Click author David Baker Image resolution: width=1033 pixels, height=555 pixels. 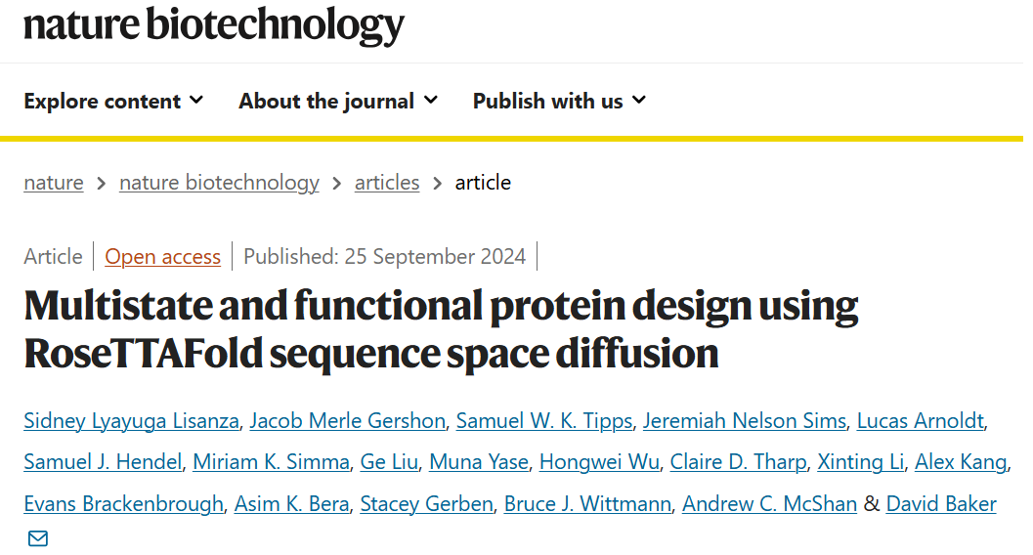point(941,504)
